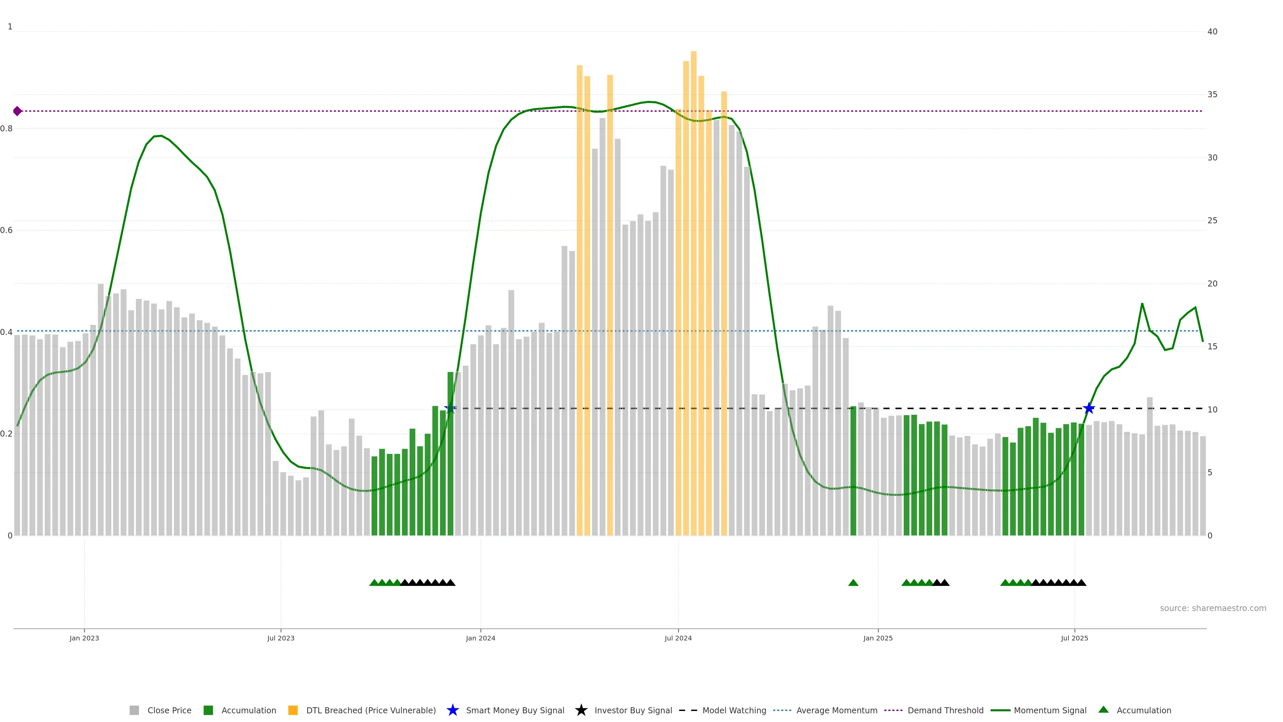Click the lone green accumulation triangle before Jan 2025
Viewport: 1283px width, 722px height.
point(853,583)
